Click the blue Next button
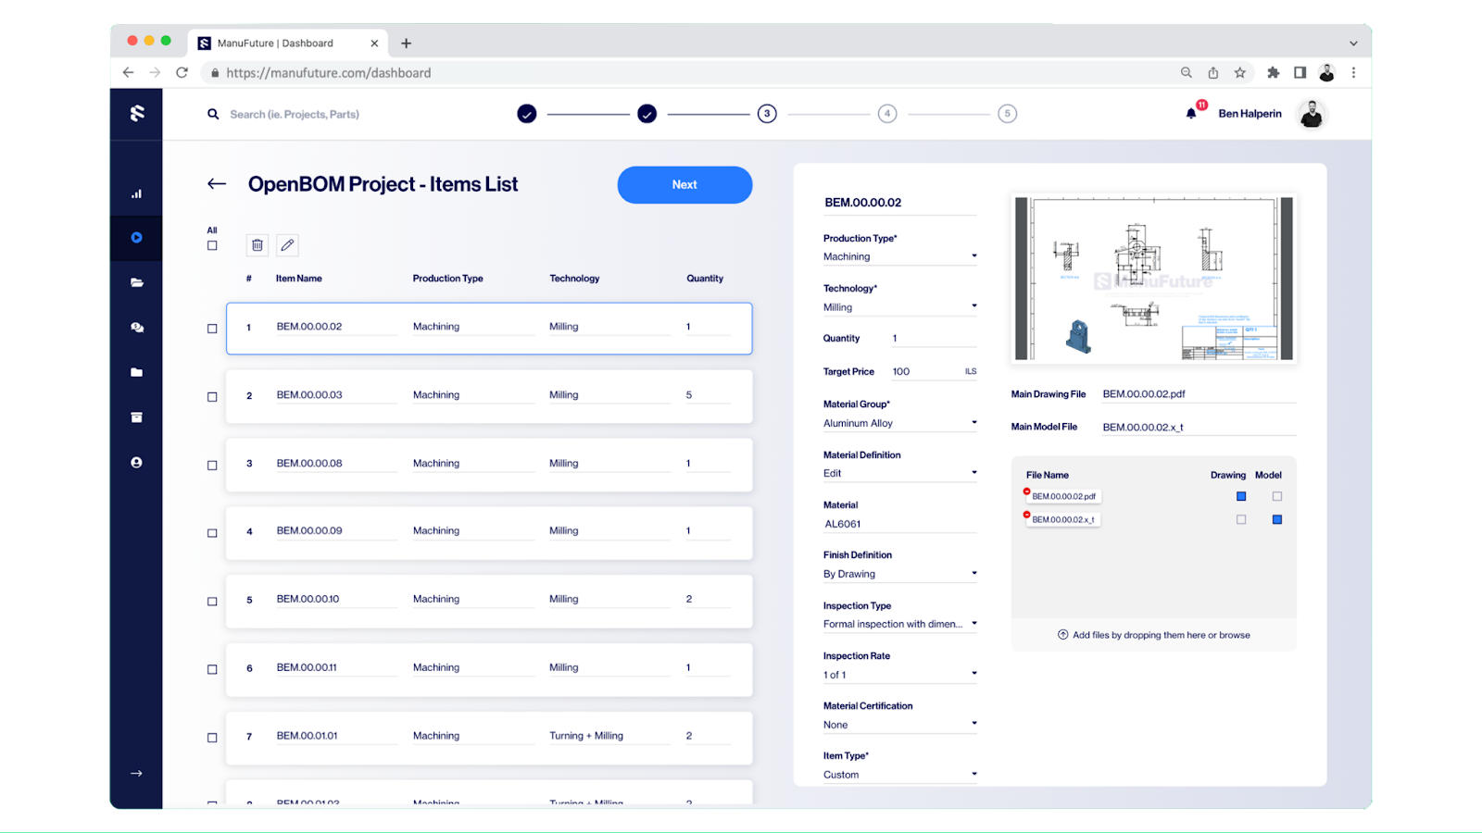 tap(684, 185)
